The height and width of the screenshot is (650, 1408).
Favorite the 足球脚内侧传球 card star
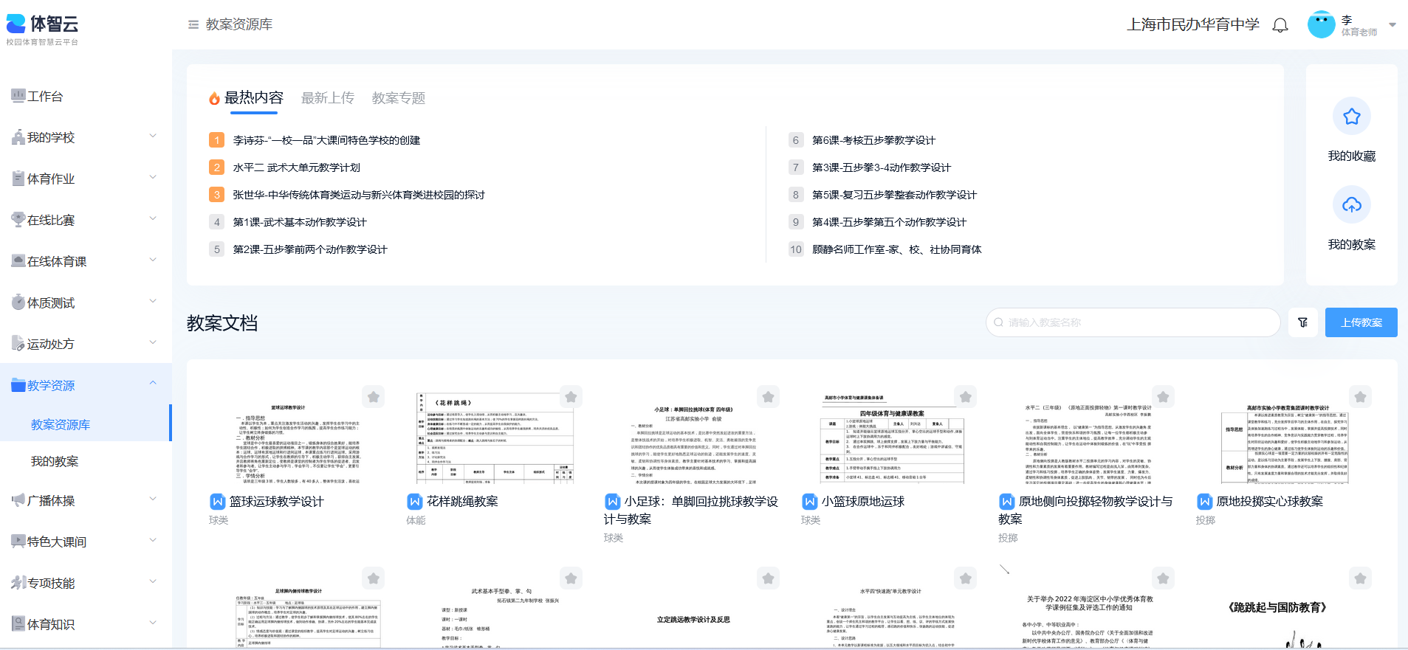click(374, 578)
